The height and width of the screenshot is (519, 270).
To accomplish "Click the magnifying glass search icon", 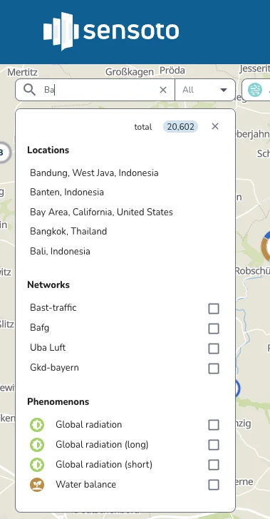I will [x=29, y=90].
